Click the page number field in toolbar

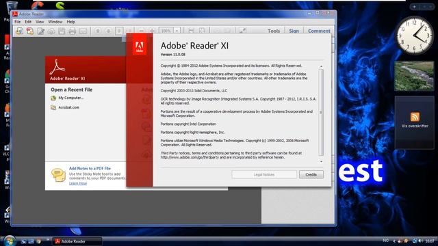pos(119,31)
